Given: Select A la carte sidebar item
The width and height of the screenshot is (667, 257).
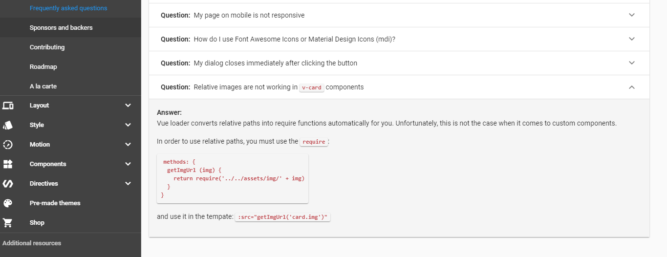Looking at the screenshot, I should tap(43, 86).
